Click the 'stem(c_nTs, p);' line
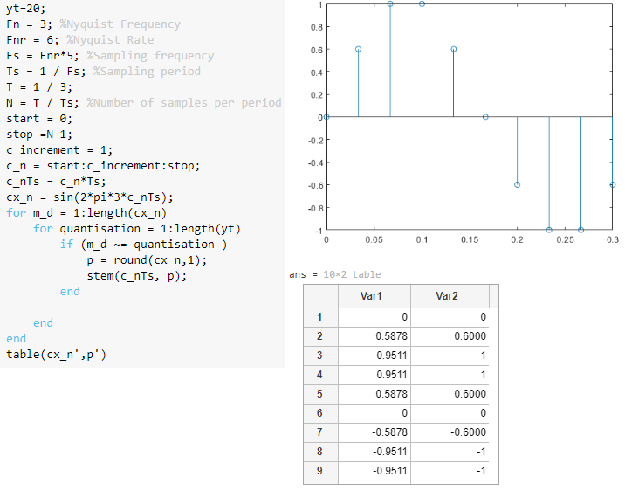 [137, 276]
